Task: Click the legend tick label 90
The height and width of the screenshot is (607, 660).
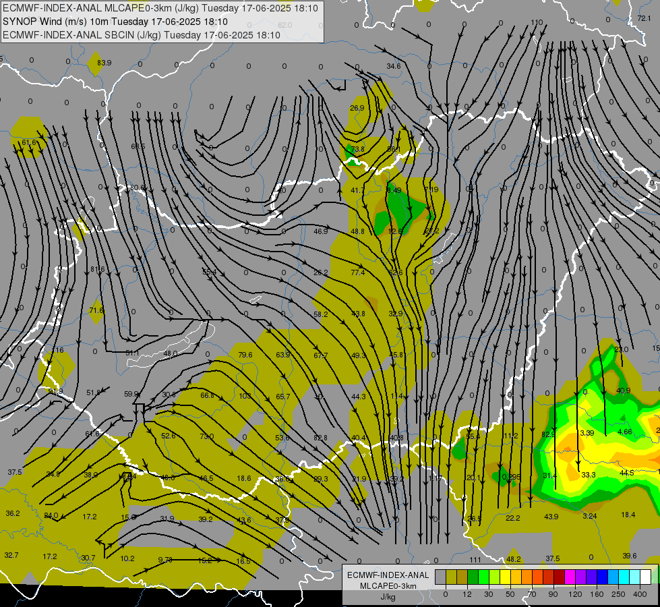Action: pos(553,594)
